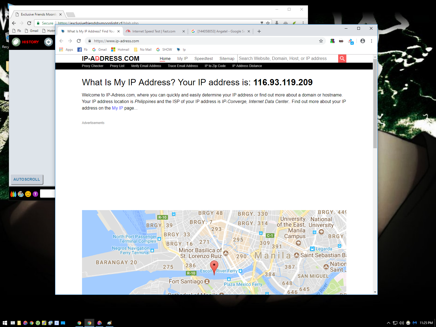Open settings gear in chat window
Image resolution: width=436 pixels, height=327 pixels.
click(49, 42)
